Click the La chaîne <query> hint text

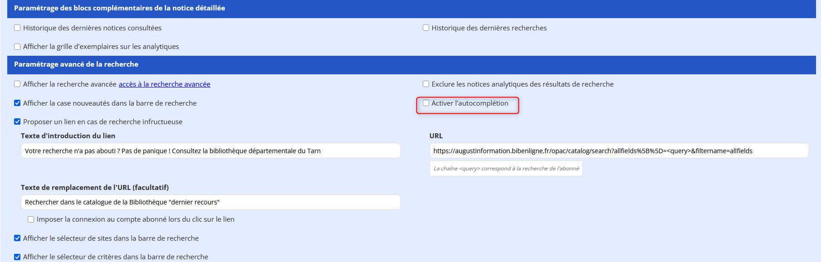[x=506, y=169]
